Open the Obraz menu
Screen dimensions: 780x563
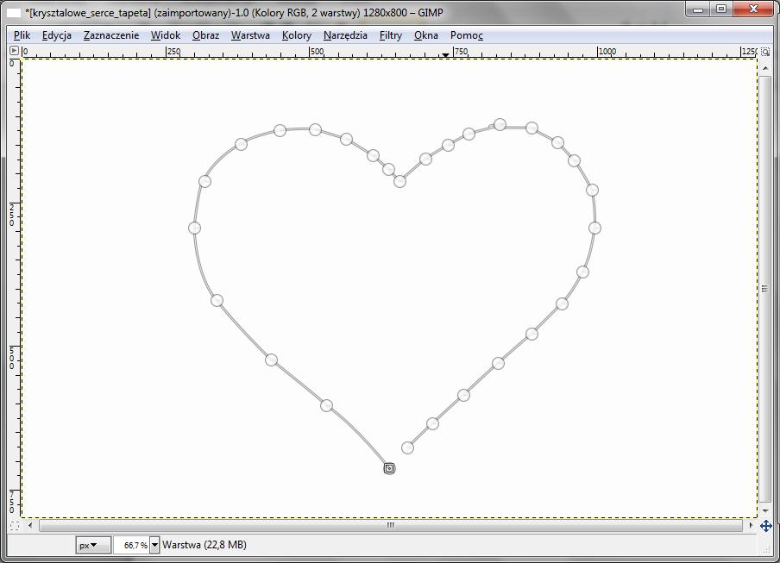tap(206, 35)
